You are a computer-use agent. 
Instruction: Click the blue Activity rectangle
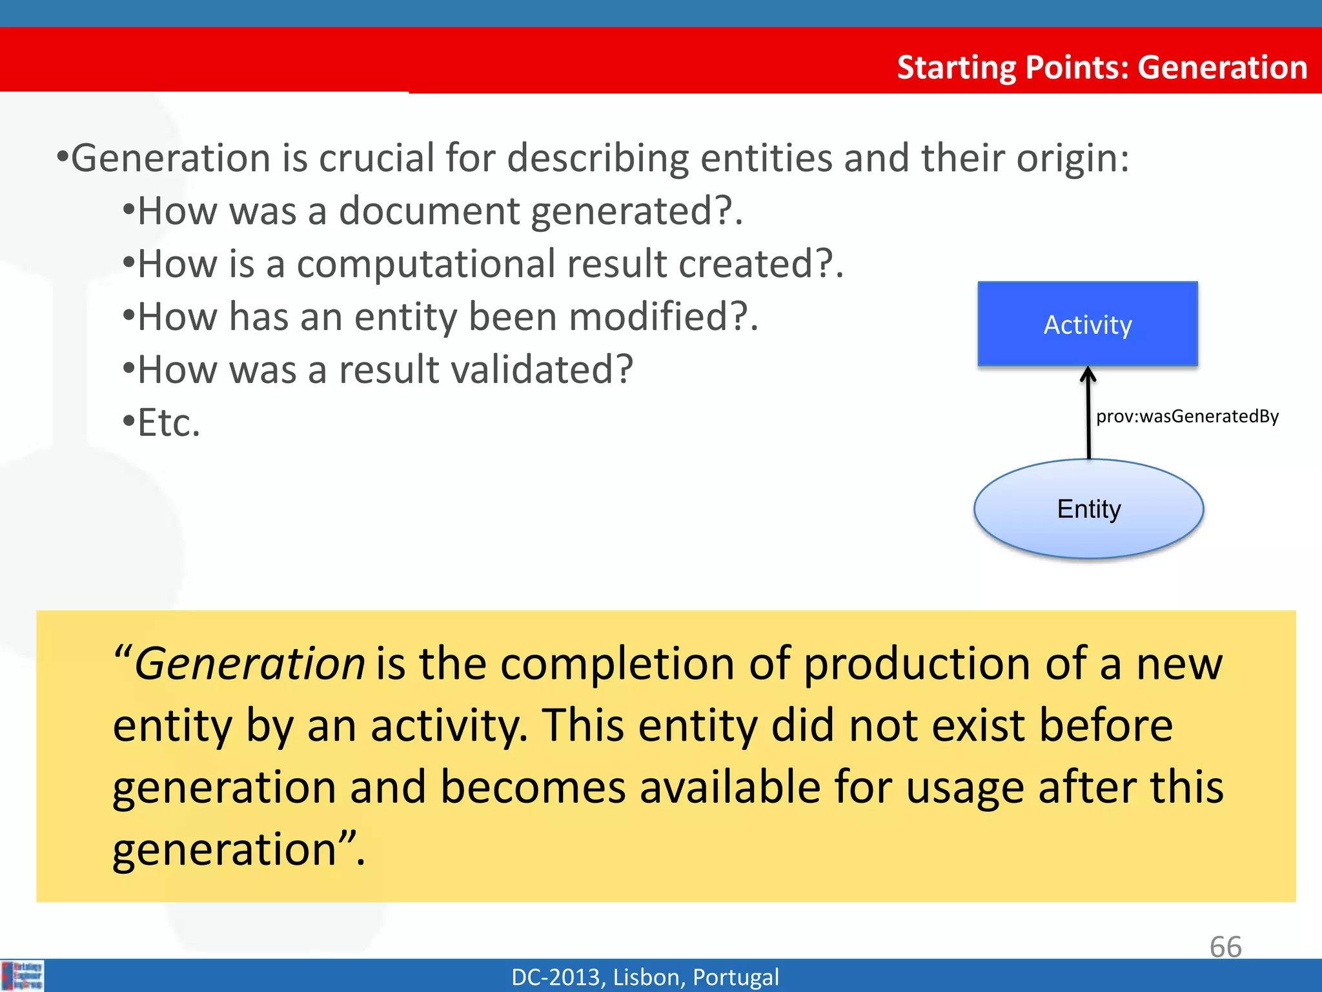click(x=1088, y=324)
